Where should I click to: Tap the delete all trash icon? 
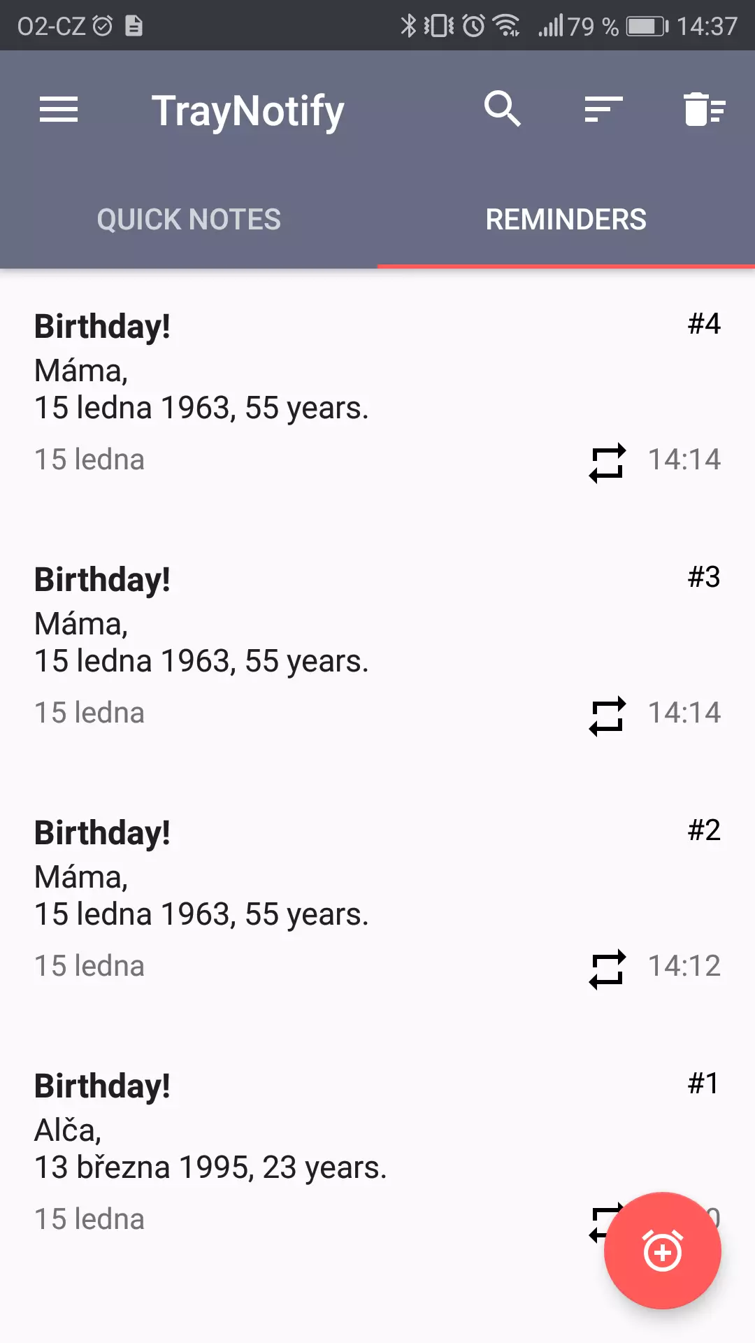click(704, 109)
